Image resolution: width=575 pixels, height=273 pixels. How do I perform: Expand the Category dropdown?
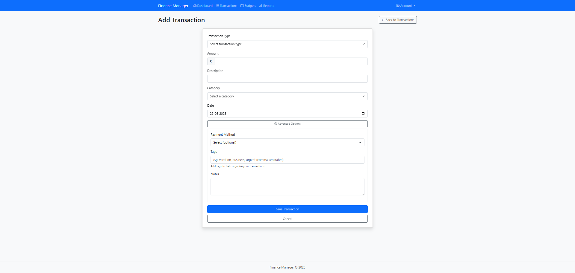(x=287, y=96)
